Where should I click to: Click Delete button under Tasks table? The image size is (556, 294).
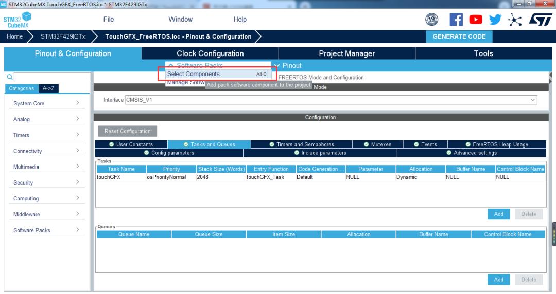click(x=529, y=214)
